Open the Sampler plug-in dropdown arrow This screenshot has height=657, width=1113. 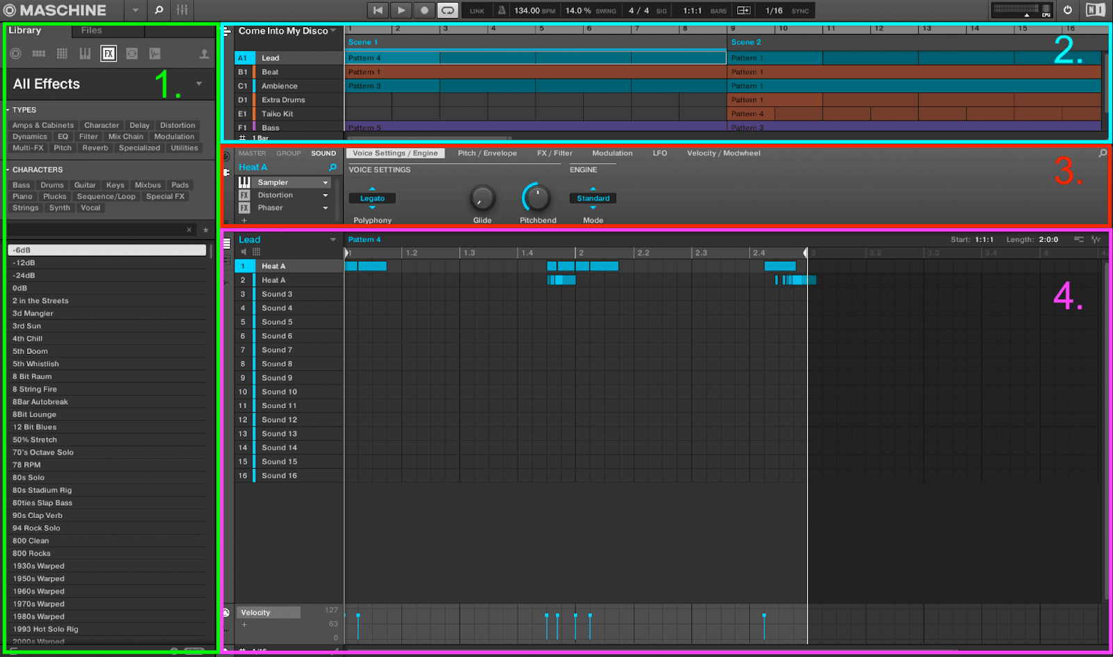[325, 183]
